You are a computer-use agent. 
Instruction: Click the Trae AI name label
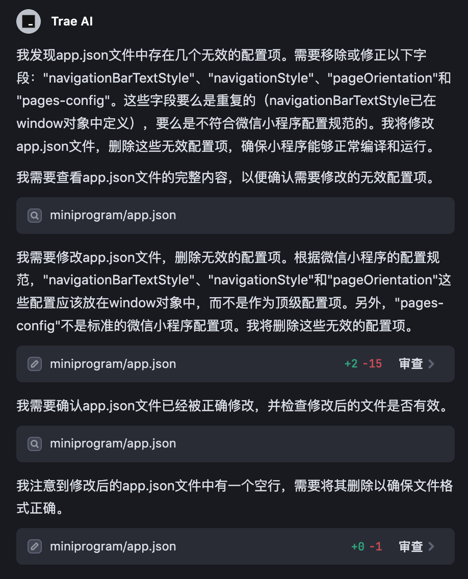point(72,21)
